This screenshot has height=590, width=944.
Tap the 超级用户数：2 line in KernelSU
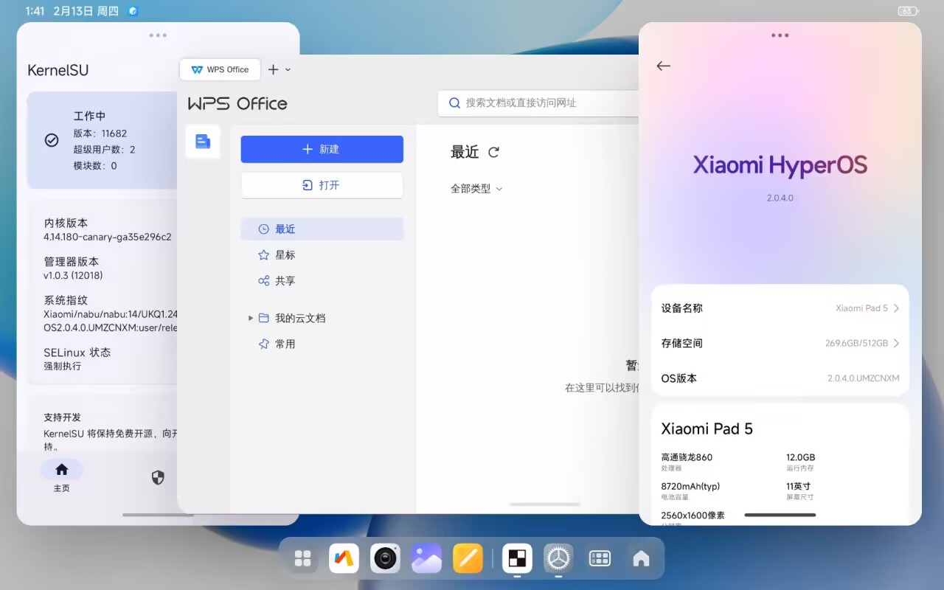(x=104, y=150)
